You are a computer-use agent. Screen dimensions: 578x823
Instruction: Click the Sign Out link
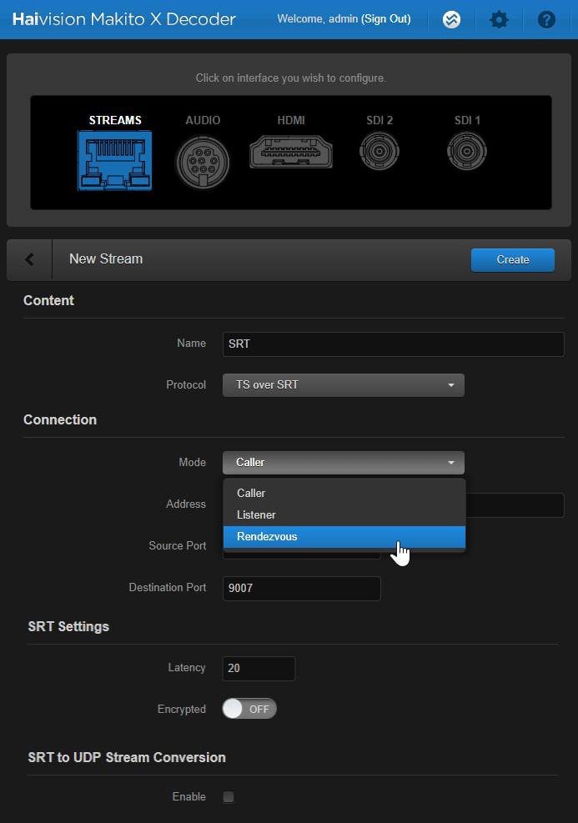(385, 18)
